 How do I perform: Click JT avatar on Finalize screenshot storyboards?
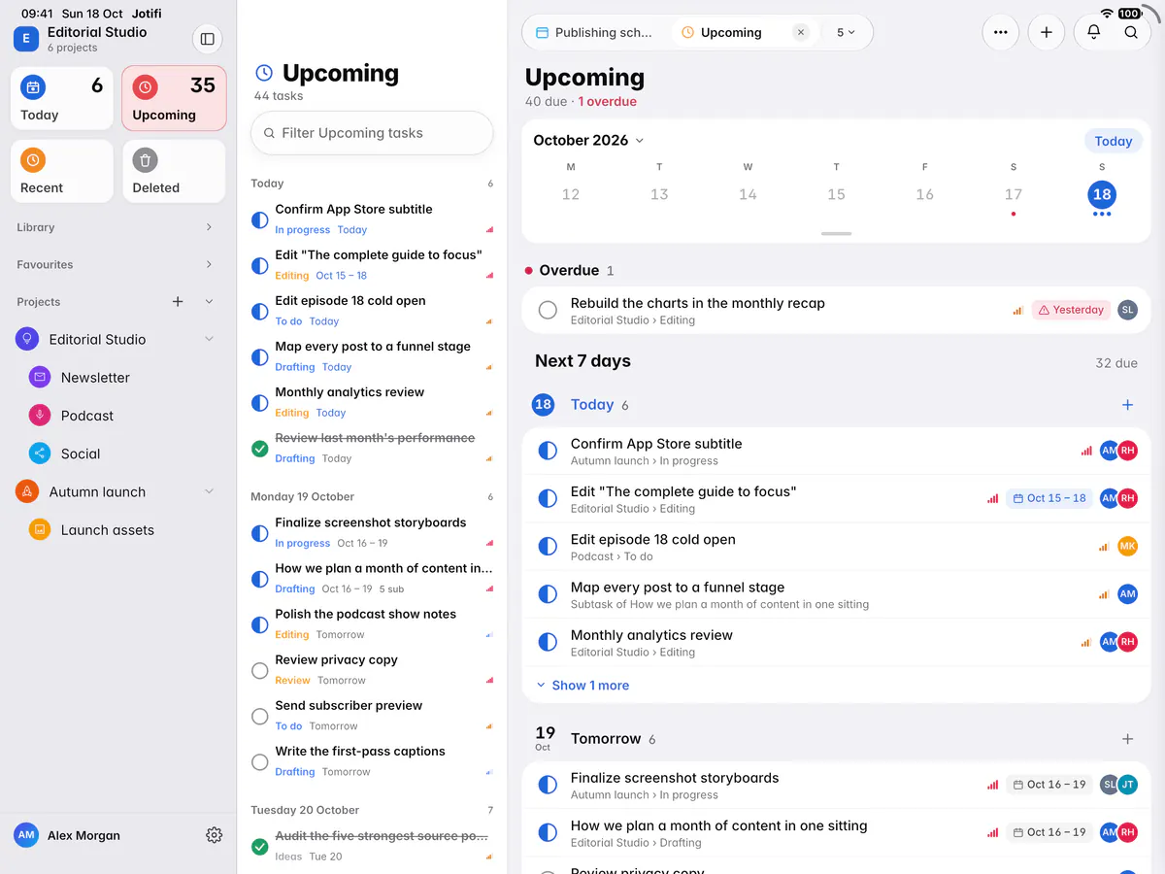[1127, 785]
